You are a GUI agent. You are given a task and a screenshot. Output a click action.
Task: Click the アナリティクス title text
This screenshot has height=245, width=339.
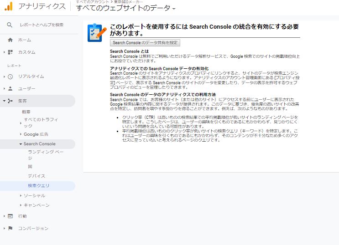42,6
